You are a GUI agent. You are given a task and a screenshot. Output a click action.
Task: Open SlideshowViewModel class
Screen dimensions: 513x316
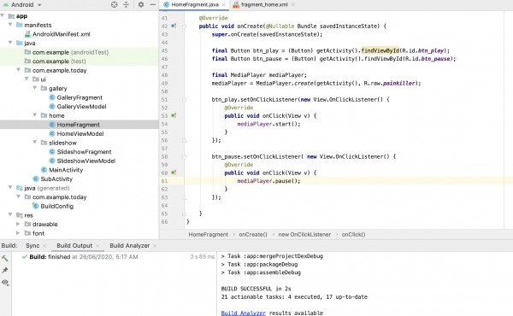tap(85, 161)
